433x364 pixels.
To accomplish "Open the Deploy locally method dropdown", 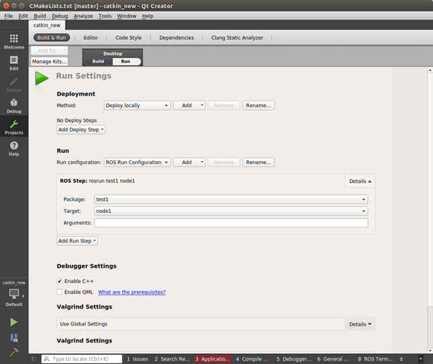I will pyautogui.click(x=137, y=105).
